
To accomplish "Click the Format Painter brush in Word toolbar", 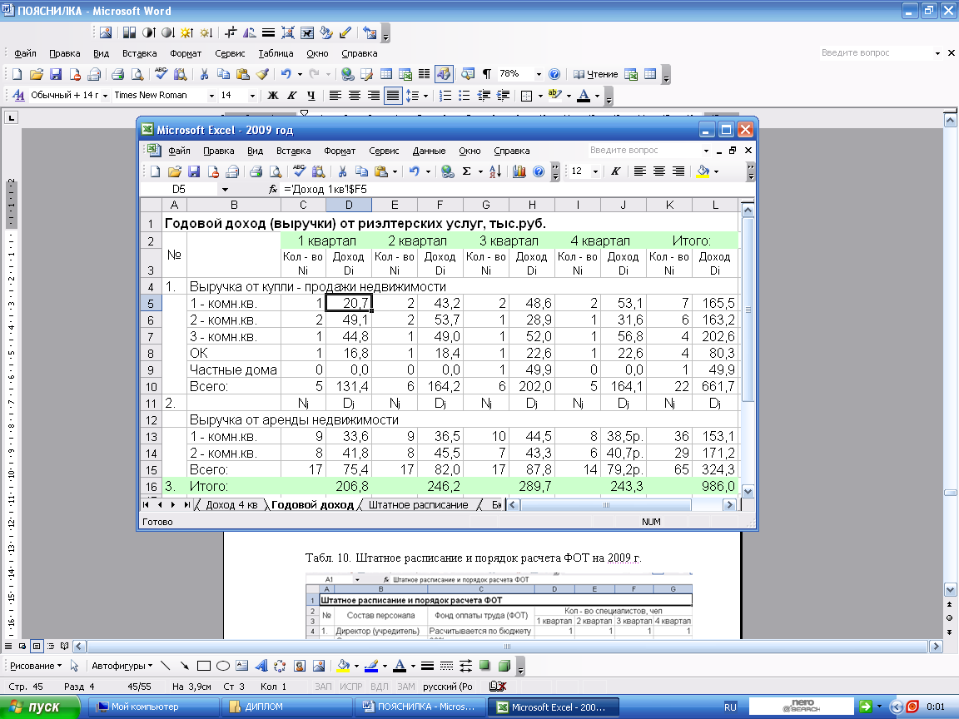I will pos(261,74).
